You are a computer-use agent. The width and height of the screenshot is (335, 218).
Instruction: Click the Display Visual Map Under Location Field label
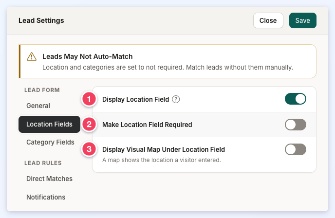click(164, 149)
